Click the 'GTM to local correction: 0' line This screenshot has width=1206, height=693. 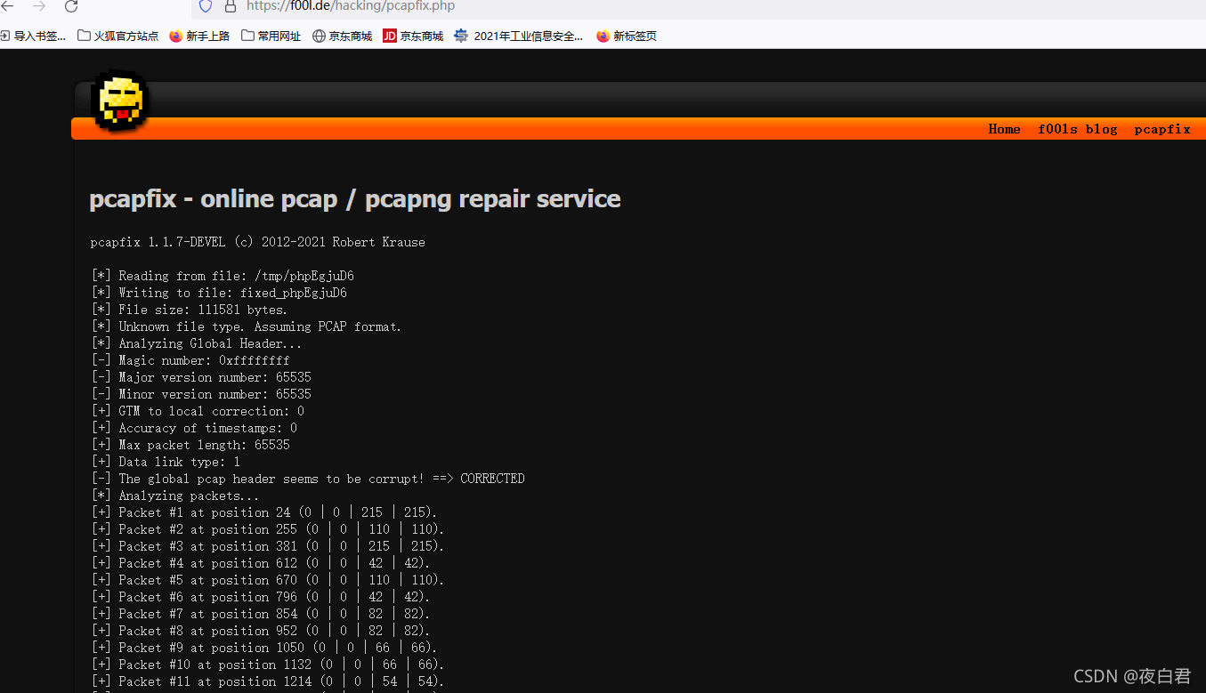tap(198, 411)
